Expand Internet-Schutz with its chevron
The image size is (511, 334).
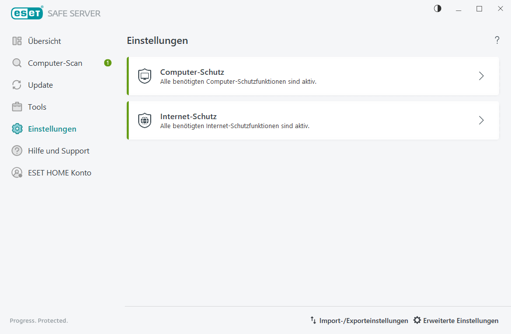pyautogui.click(x=481, y=120)
